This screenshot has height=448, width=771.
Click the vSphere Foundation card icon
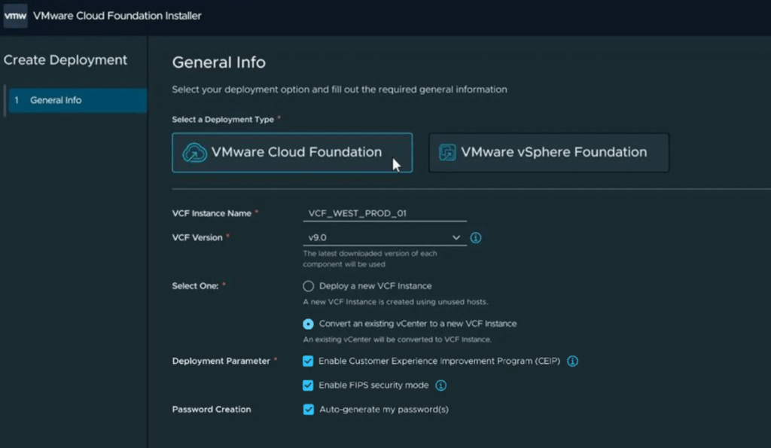tap(447, 153)
